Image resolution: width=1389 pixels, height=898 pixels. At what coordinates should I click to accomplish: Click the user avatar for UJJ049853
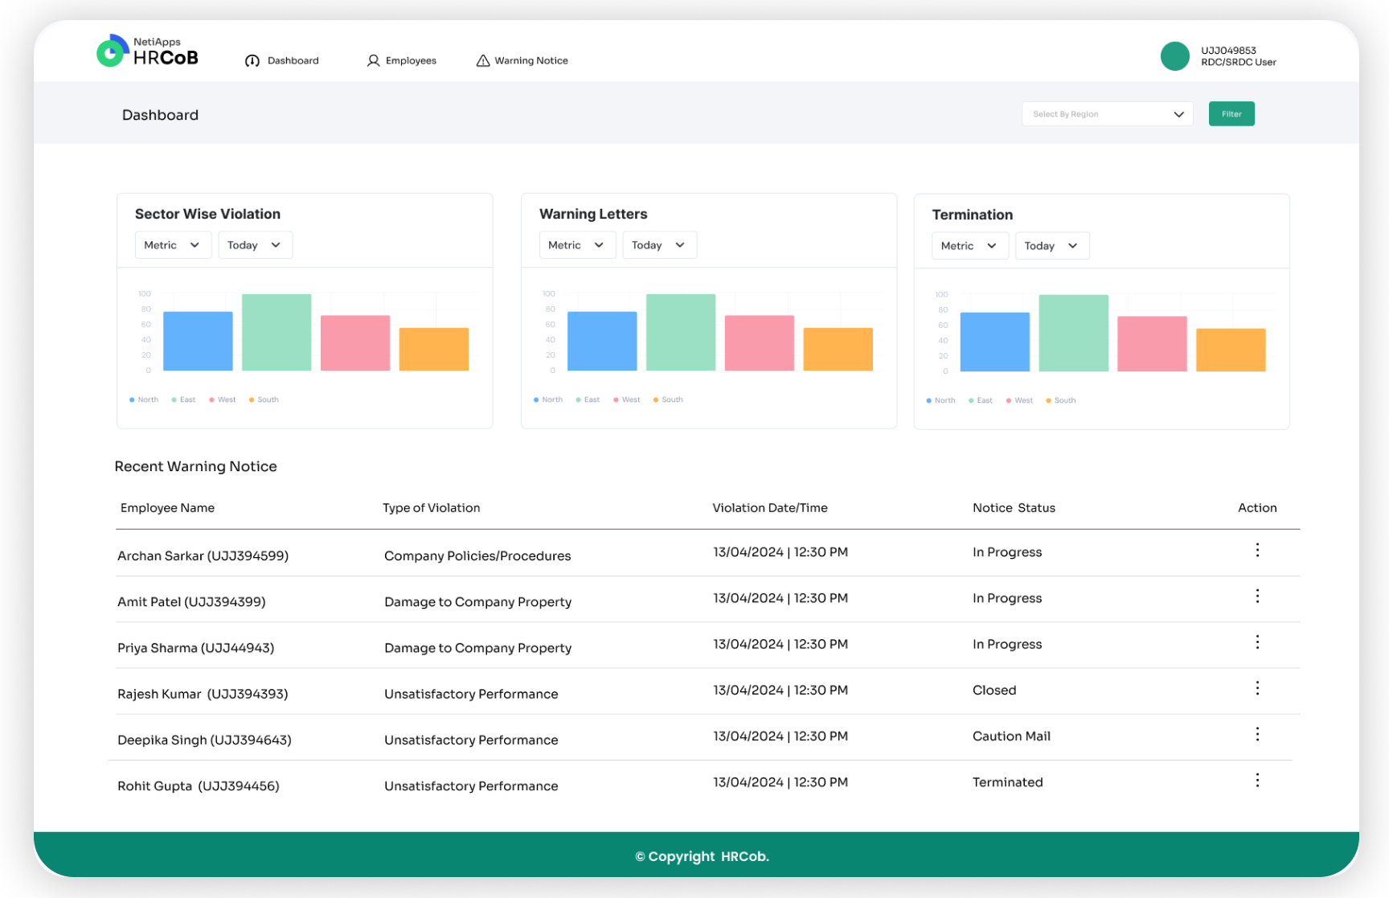click(x=1175, y=56)
